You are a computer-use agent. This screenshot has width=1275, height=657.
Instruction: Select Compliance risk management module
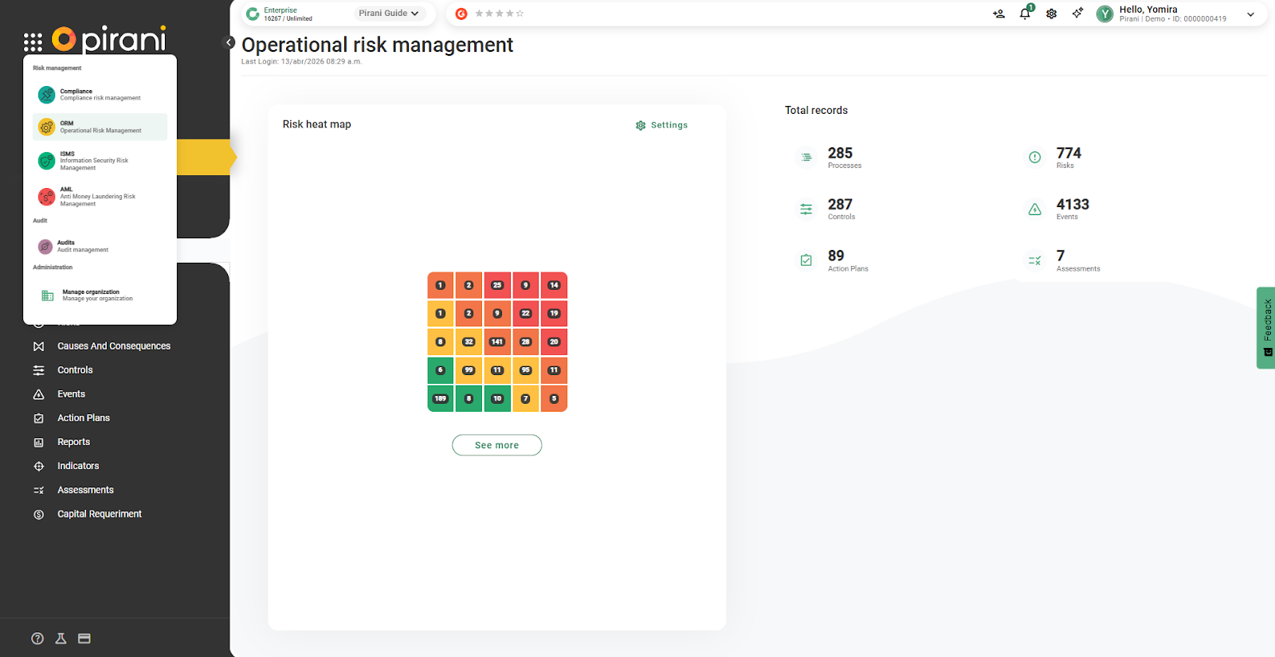coord(100,95)
